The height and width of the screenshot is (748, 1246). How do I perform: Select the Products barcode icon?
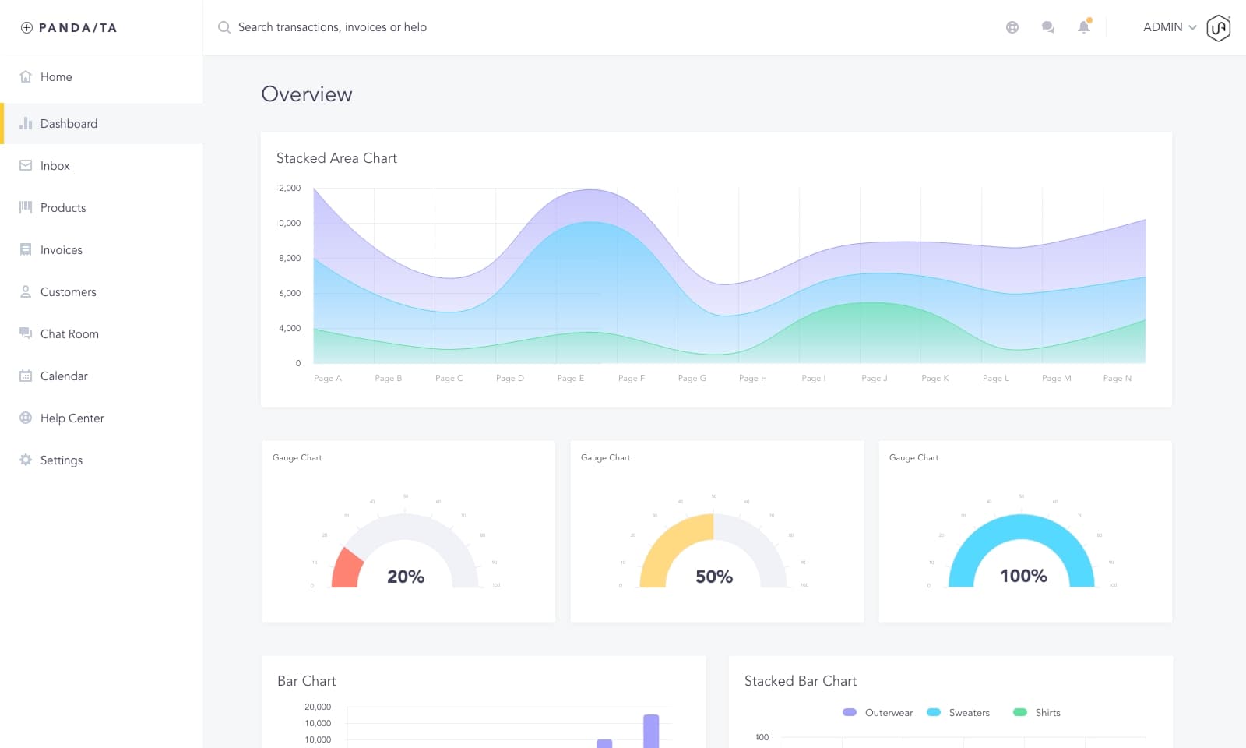pos(26,207)
